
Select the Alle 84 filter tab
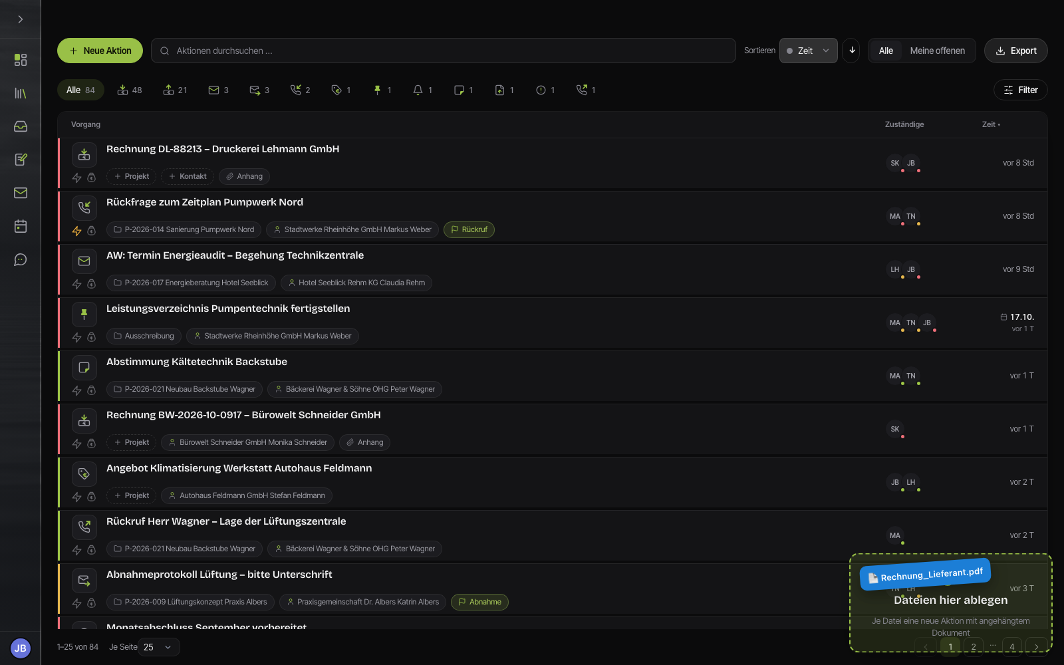80,90
